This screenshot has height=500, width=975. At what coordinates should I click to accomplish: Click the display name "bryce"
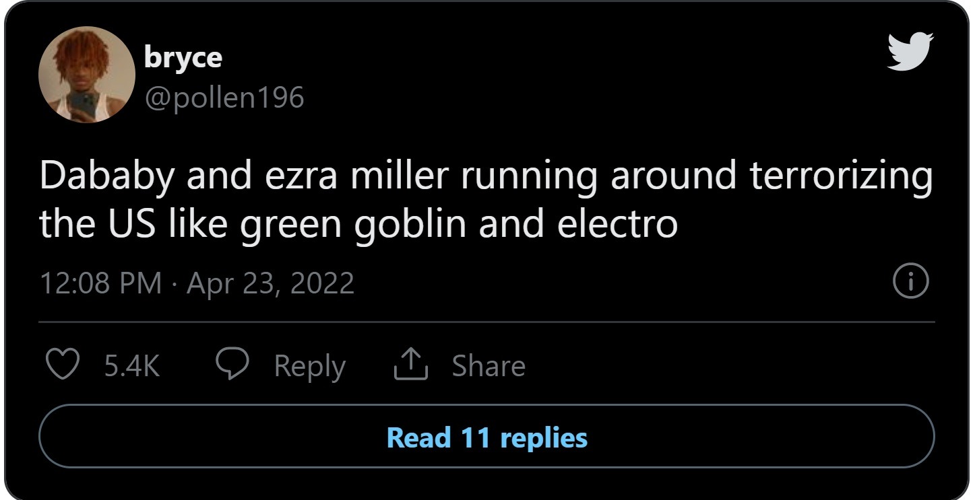(183, 58)
